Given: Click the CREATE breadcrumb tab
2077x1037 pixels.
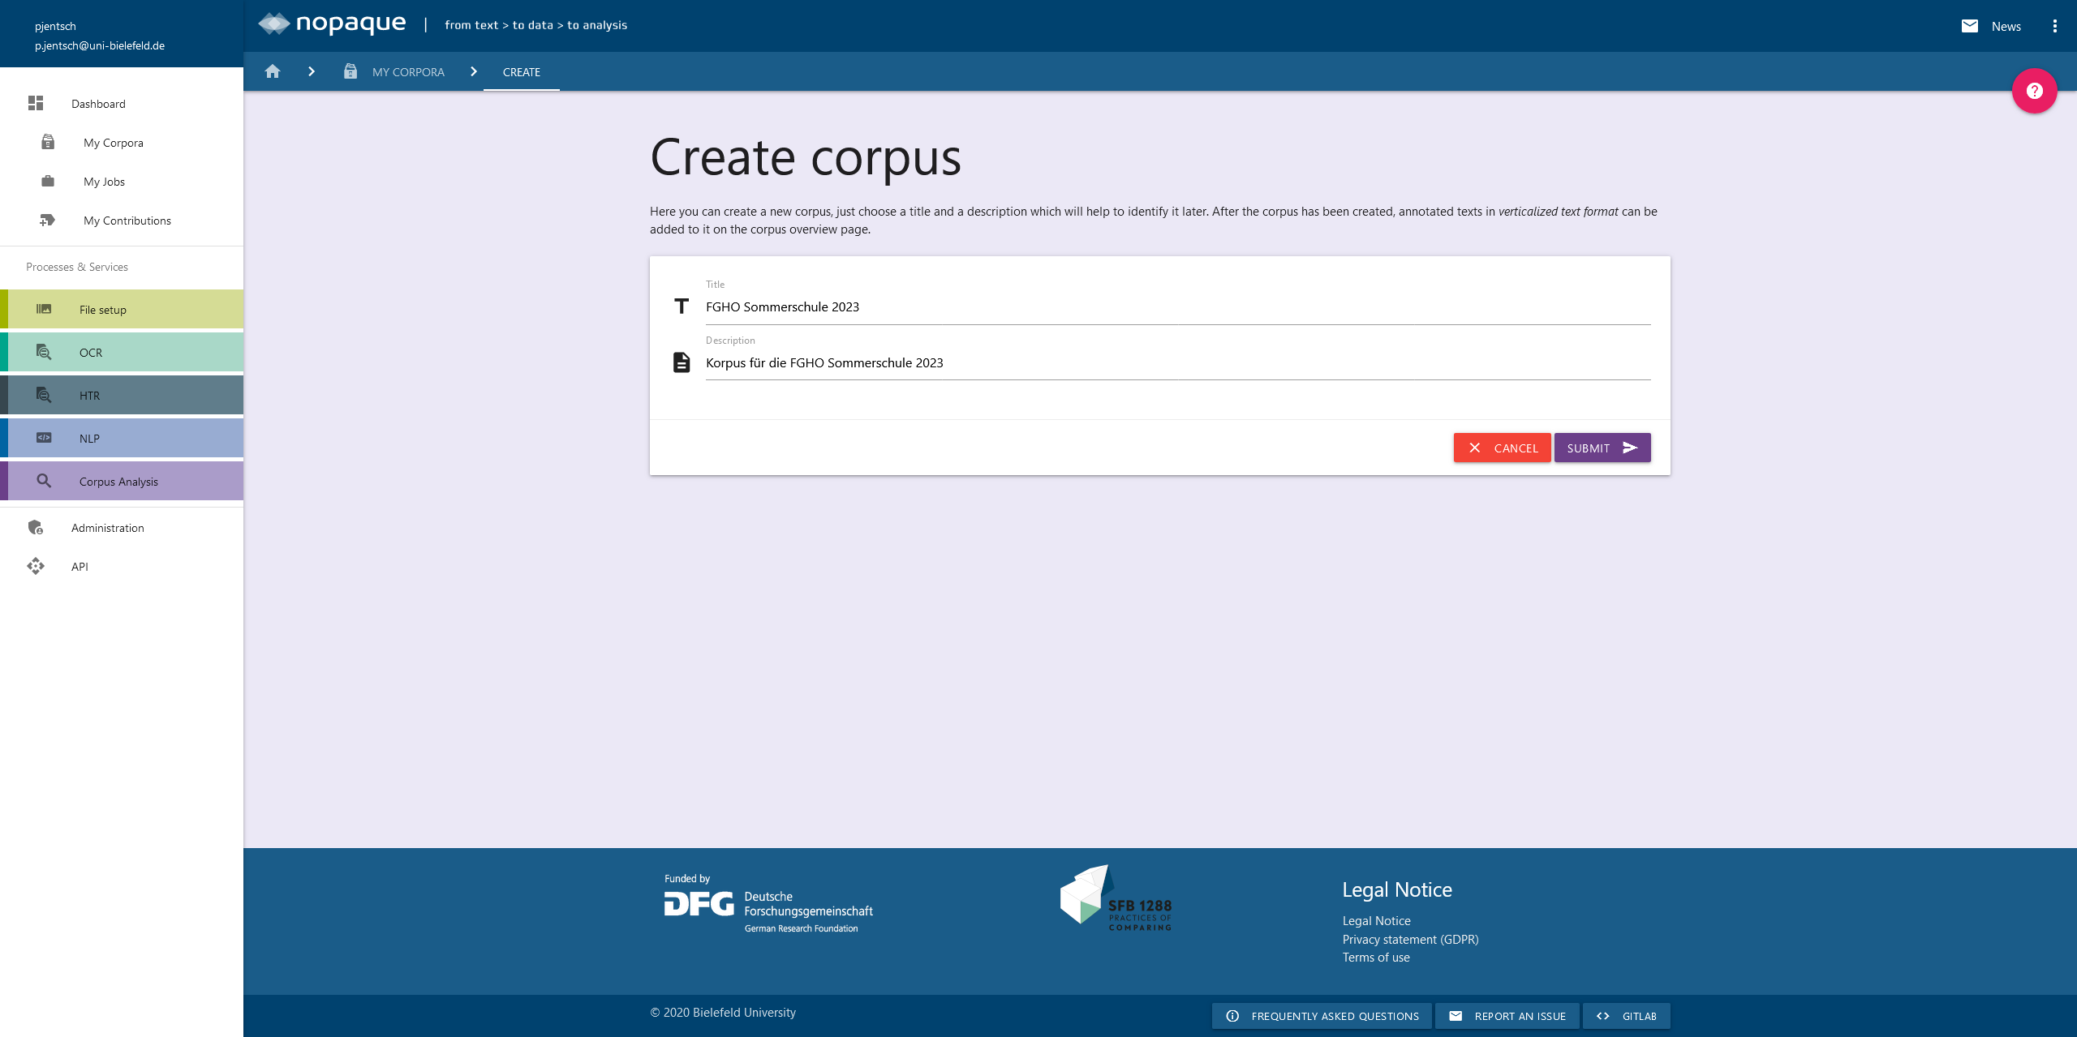Looking at the screenshot, I should (x=522, y=71).
